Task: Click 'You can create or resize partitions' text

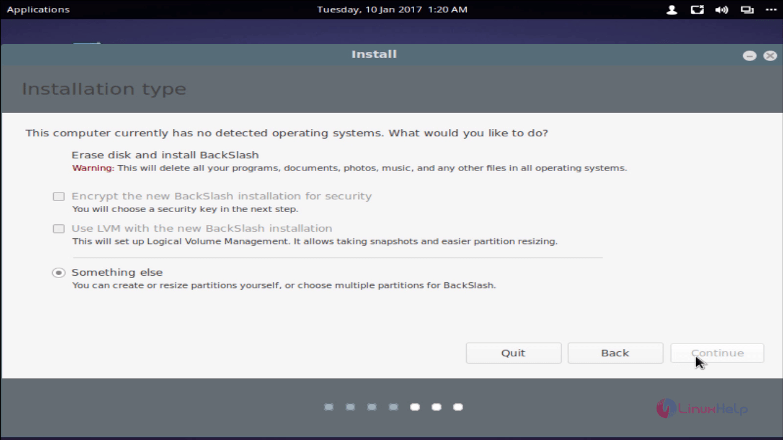Action: (x=284, y=285)
